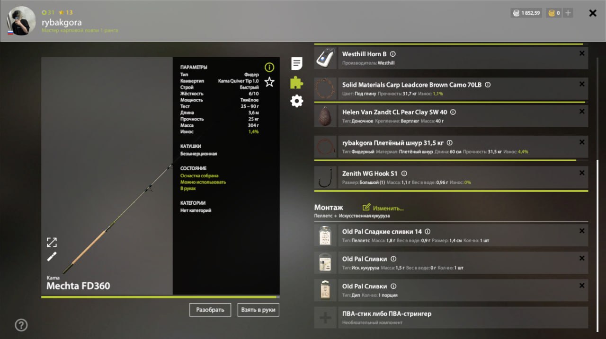Click the pencil rename icon near the rod
Viewport: 606px width, 339px height.
[x=52, y=257]
